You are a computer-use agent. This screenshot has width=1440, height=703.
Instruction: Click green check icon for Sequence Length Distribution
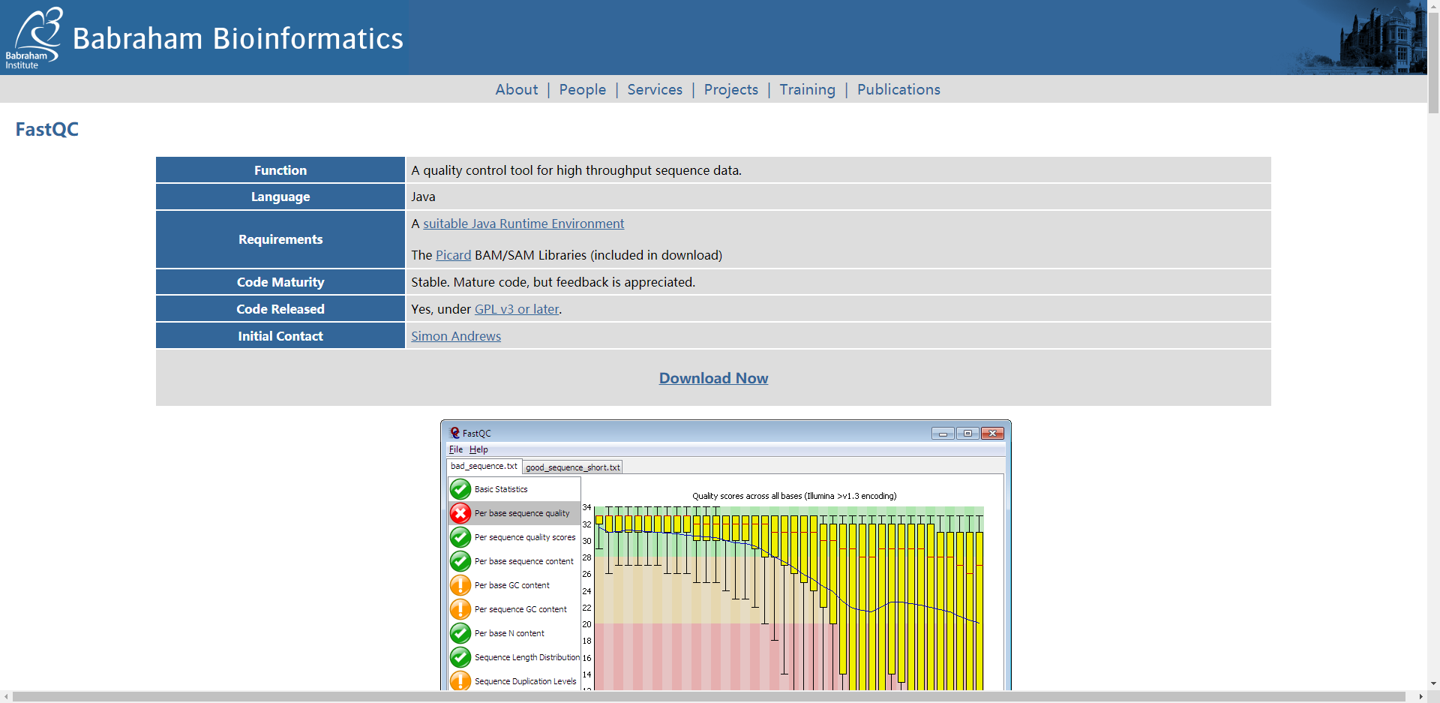click(460, 657)
